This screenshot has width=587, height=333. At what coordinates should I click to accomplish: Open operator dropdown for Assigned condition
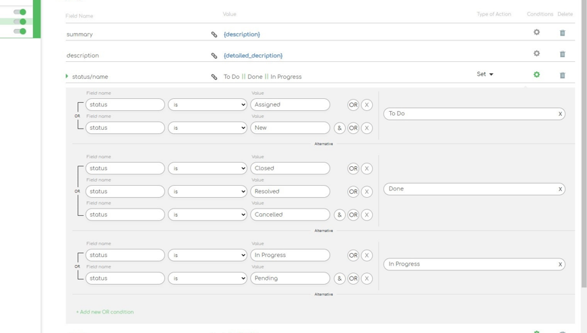tap(207, 105)
